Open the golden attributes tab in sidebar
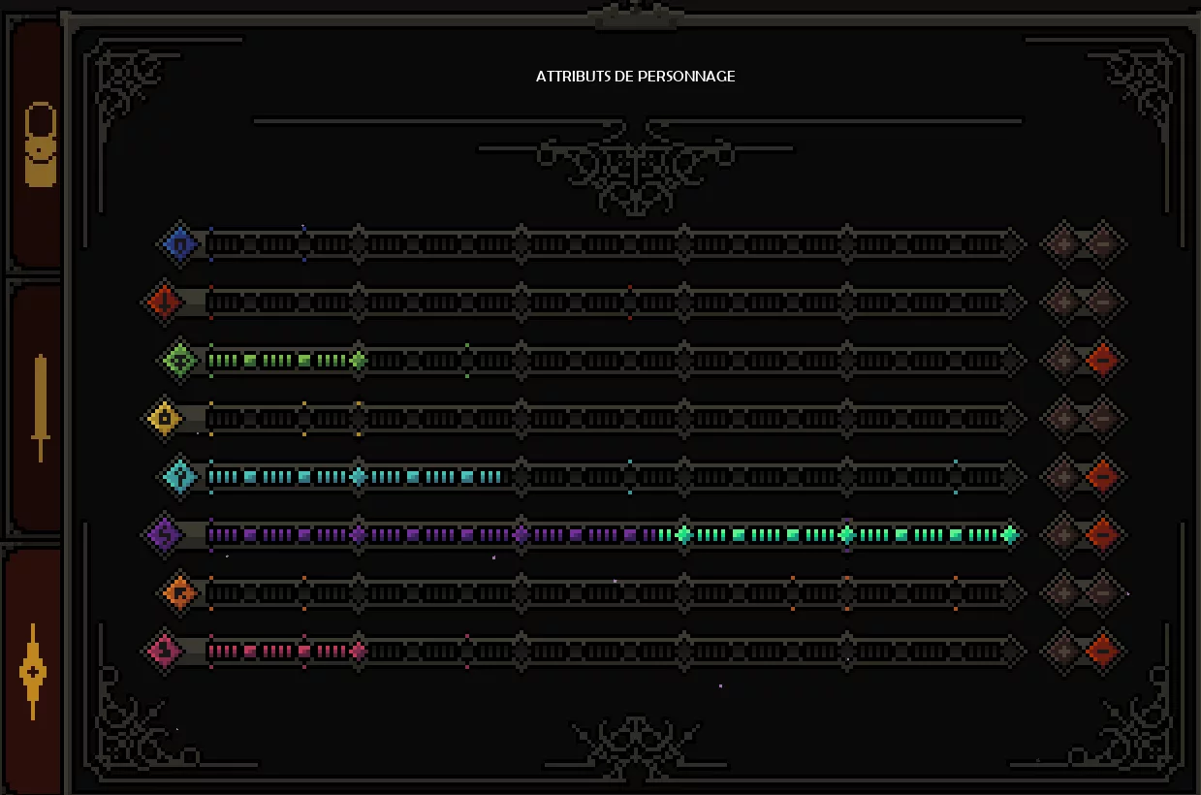Image resolution: width=1201 pixels, height=795 pixels. coord(34,671)
